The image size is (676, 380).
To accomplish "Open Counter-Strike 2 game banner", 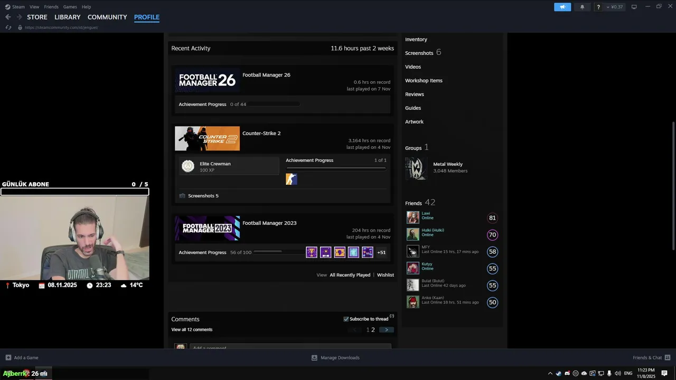I will 207,139.
